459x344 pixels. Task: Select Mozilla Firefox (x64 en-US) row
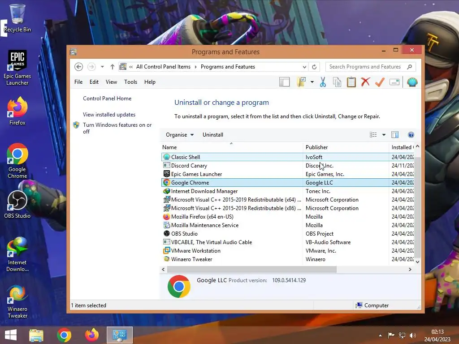(x=287, y=216)
